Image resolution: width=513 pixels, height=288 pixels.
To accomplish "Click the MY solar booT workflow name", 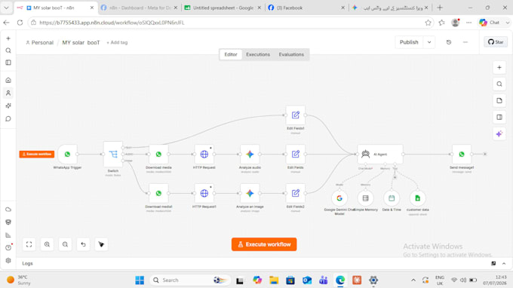I will coord(81,42).
